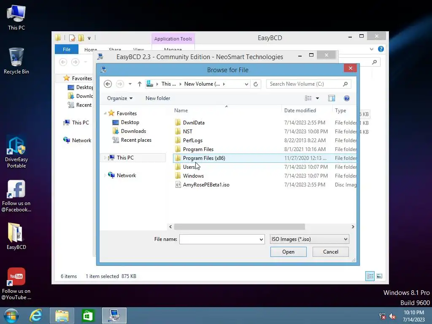Select Desktop under dialog Favorites
The image size is (432, 324).
(x=130, y=122)
